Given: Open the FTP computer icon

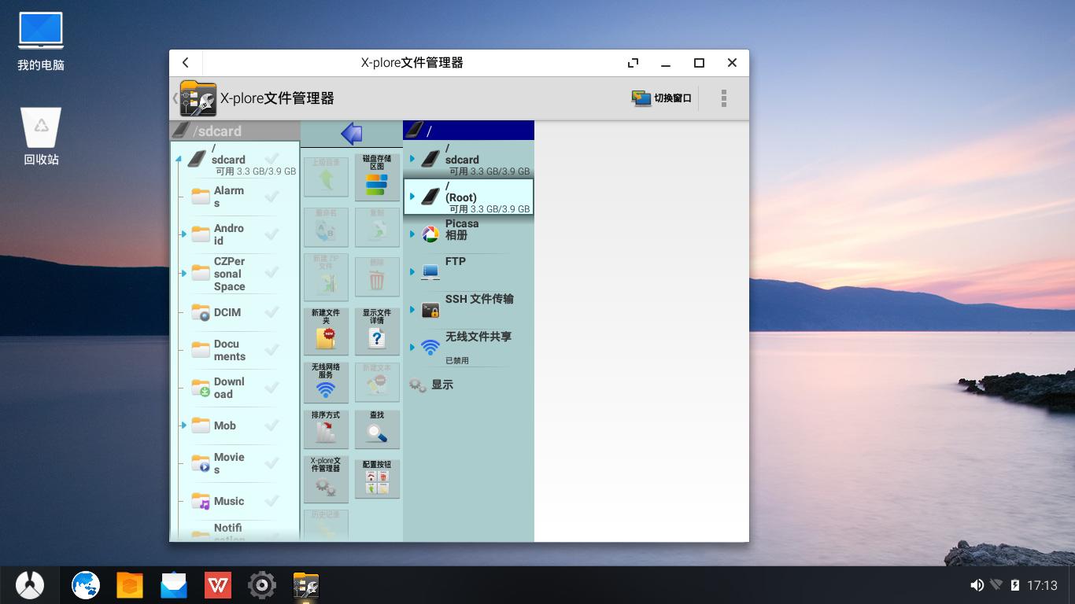Looking at the screenshot, I should (x=430, y=272).
